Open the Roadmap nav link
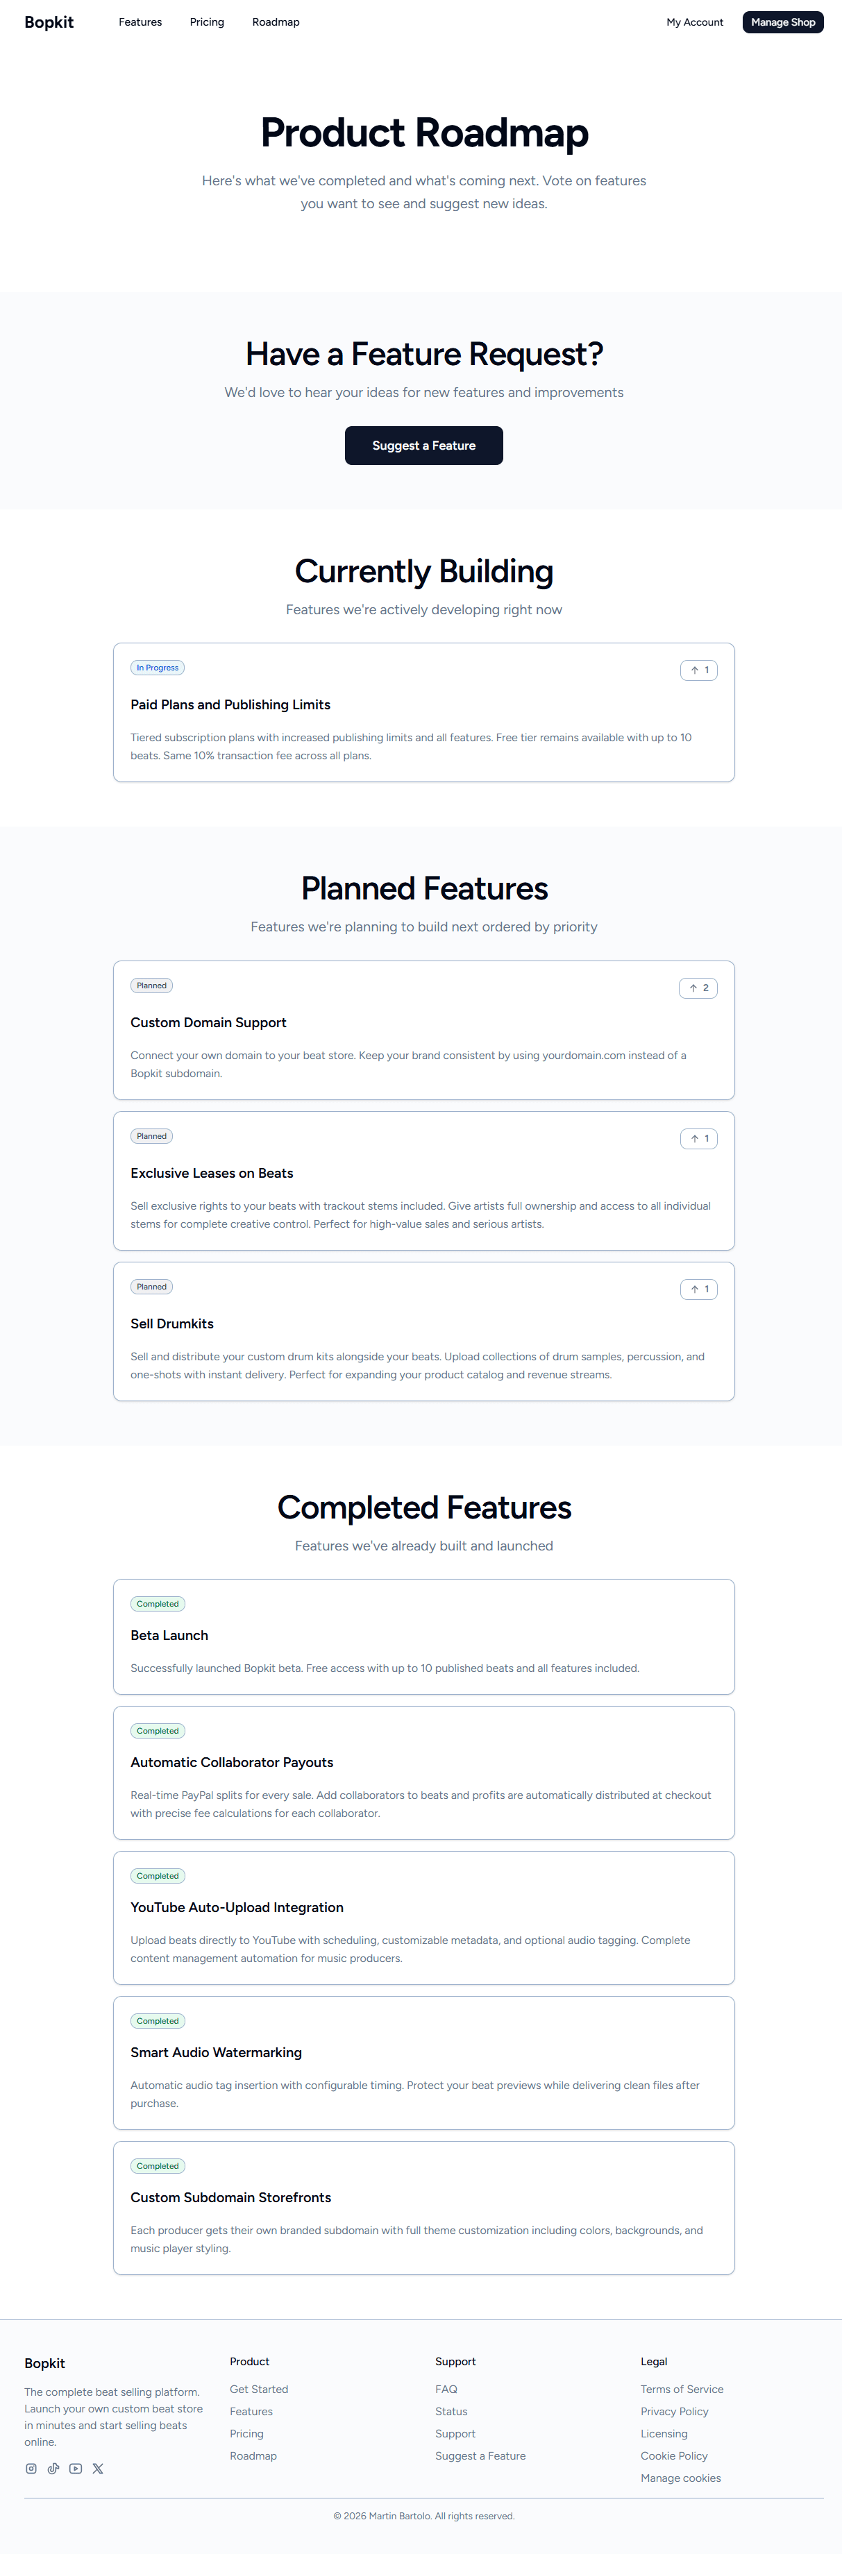The width and height of the screenshot is (842, 2554). pos(275,22)
